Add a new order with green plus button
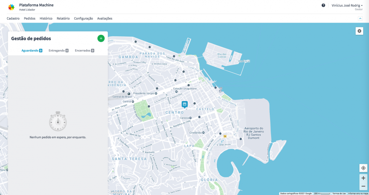This screenshot has height=195, width=369. (101, 38)
